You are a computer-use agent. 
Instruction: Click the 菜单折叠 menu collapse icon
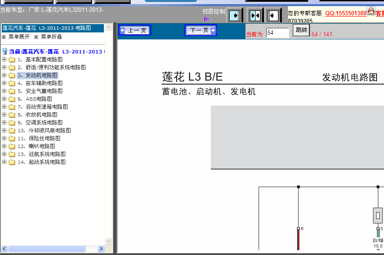point(36,37)
